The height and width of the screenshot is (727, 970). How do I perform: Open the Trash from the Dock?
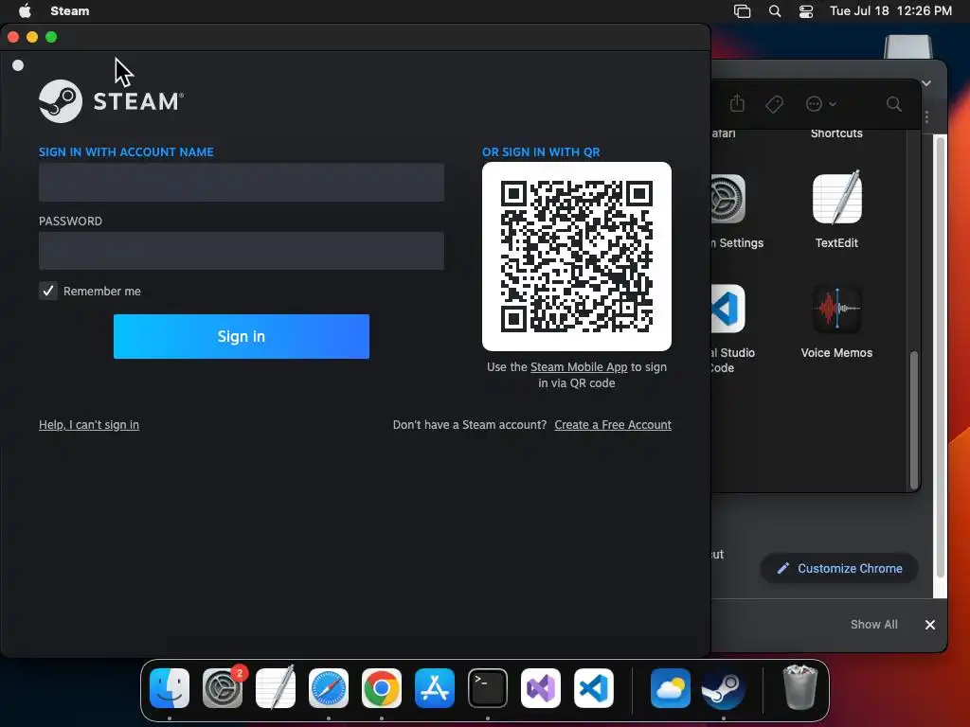pos(799,687)
